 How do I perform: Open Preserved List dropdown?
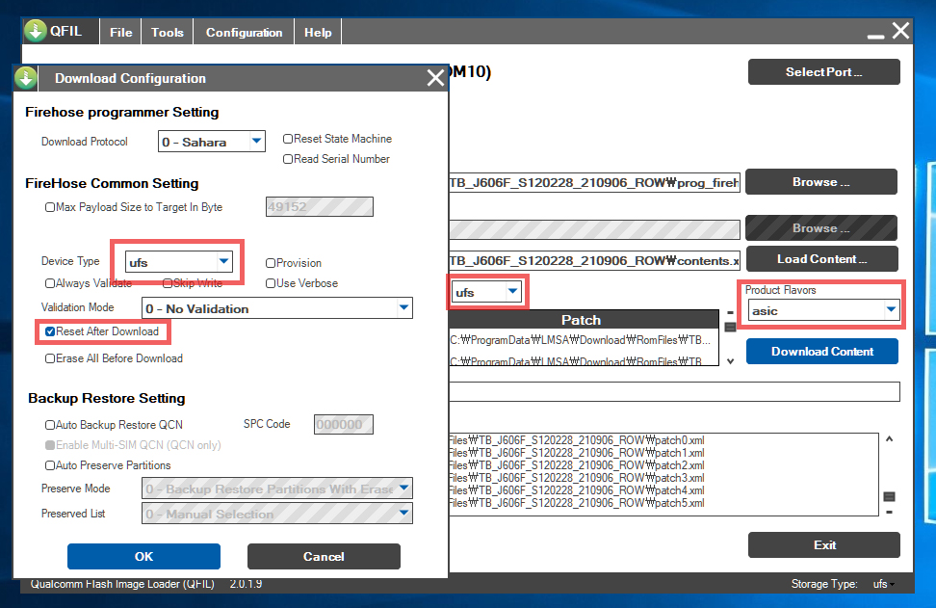coord(277,513)
